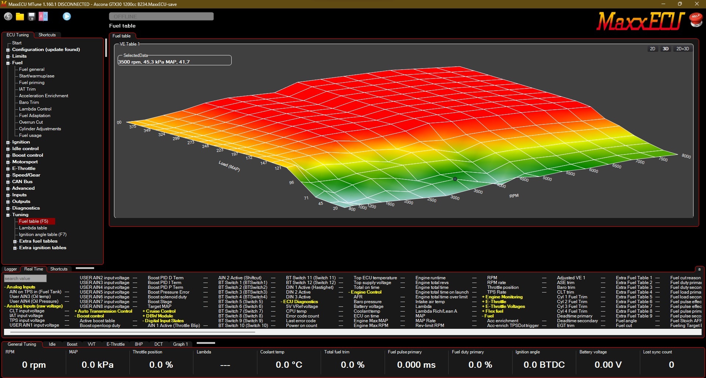Open the Shortcuts tab next to ECU Tuning

(x=47, y=35)
